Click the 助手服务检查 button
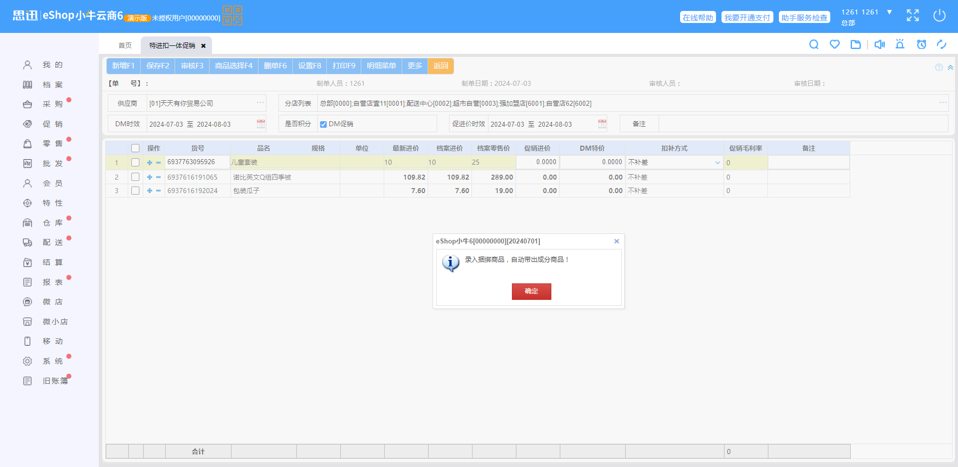The image size is (958, 467). pos(804,17)
